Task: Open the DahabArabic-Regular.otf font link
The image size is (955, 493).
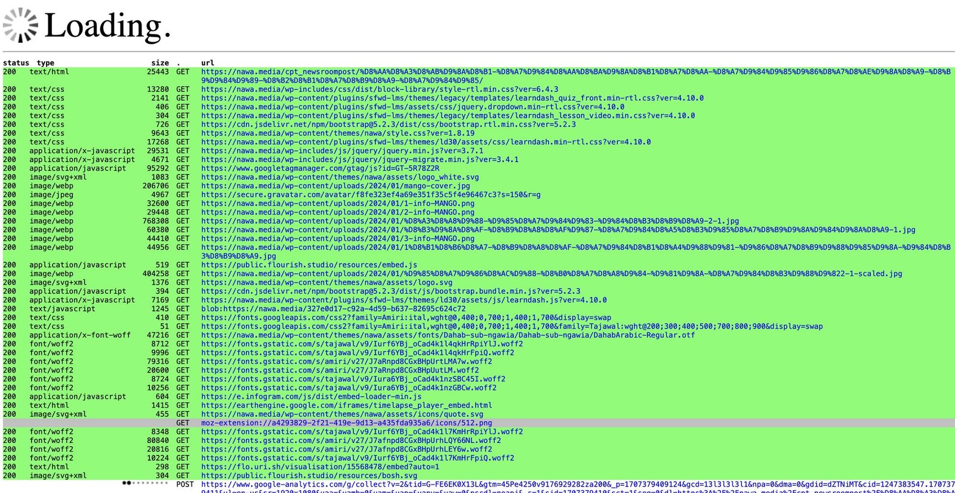Action: [x=448, y=336]
